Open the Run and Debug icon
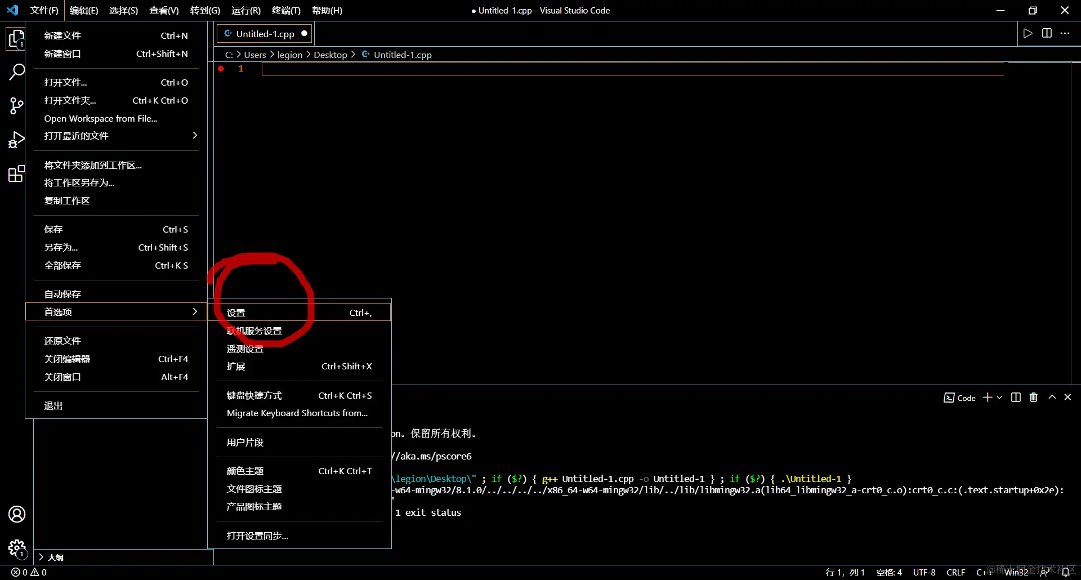 tap(16, 139)
